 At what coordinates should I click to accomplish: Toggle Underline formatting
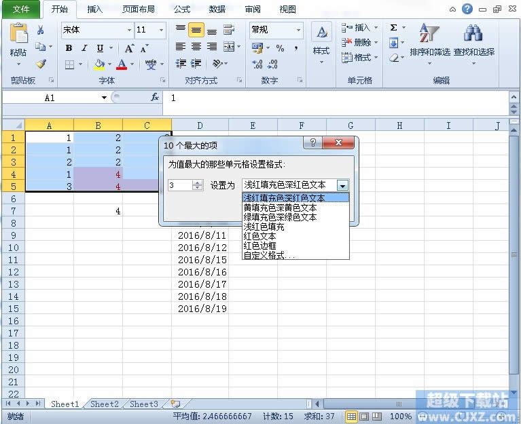pos(100,48)
